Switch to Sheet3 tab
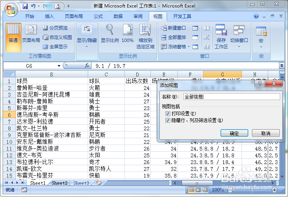The width and height of the screenshot is (288, 197). [x=81, y=183]
